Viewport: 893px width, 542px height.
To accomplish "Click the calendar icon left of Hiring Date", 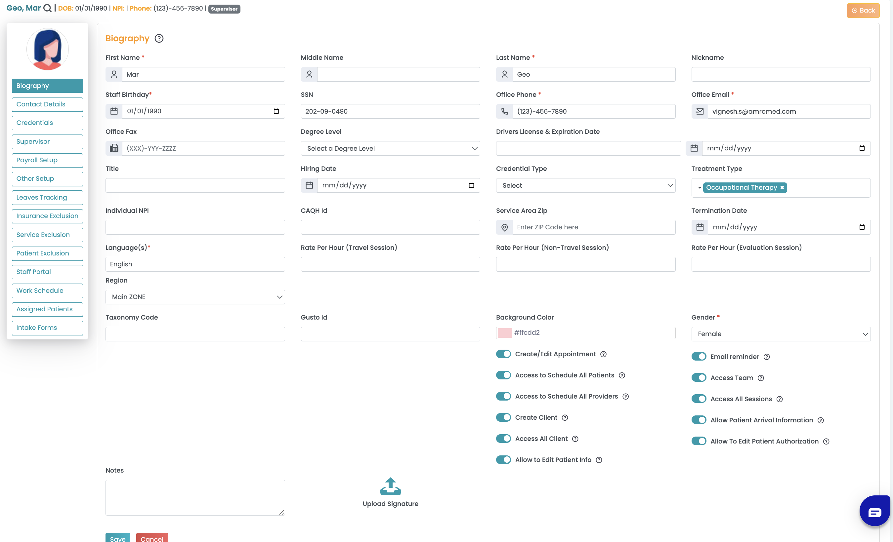I will tap(309, 185).
